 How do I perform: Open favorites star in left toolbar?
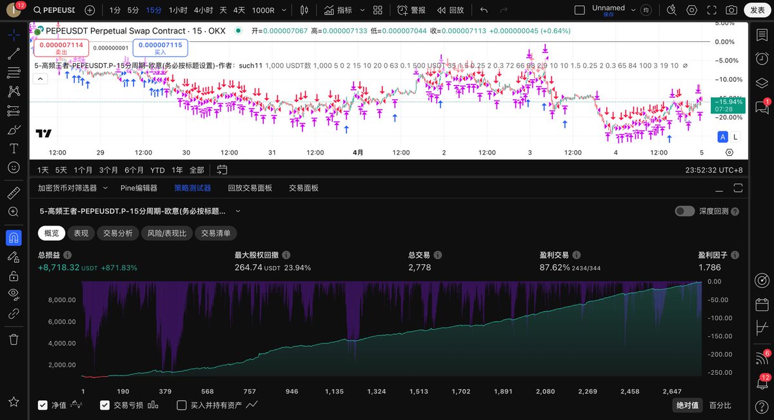[x=14, y=401]
